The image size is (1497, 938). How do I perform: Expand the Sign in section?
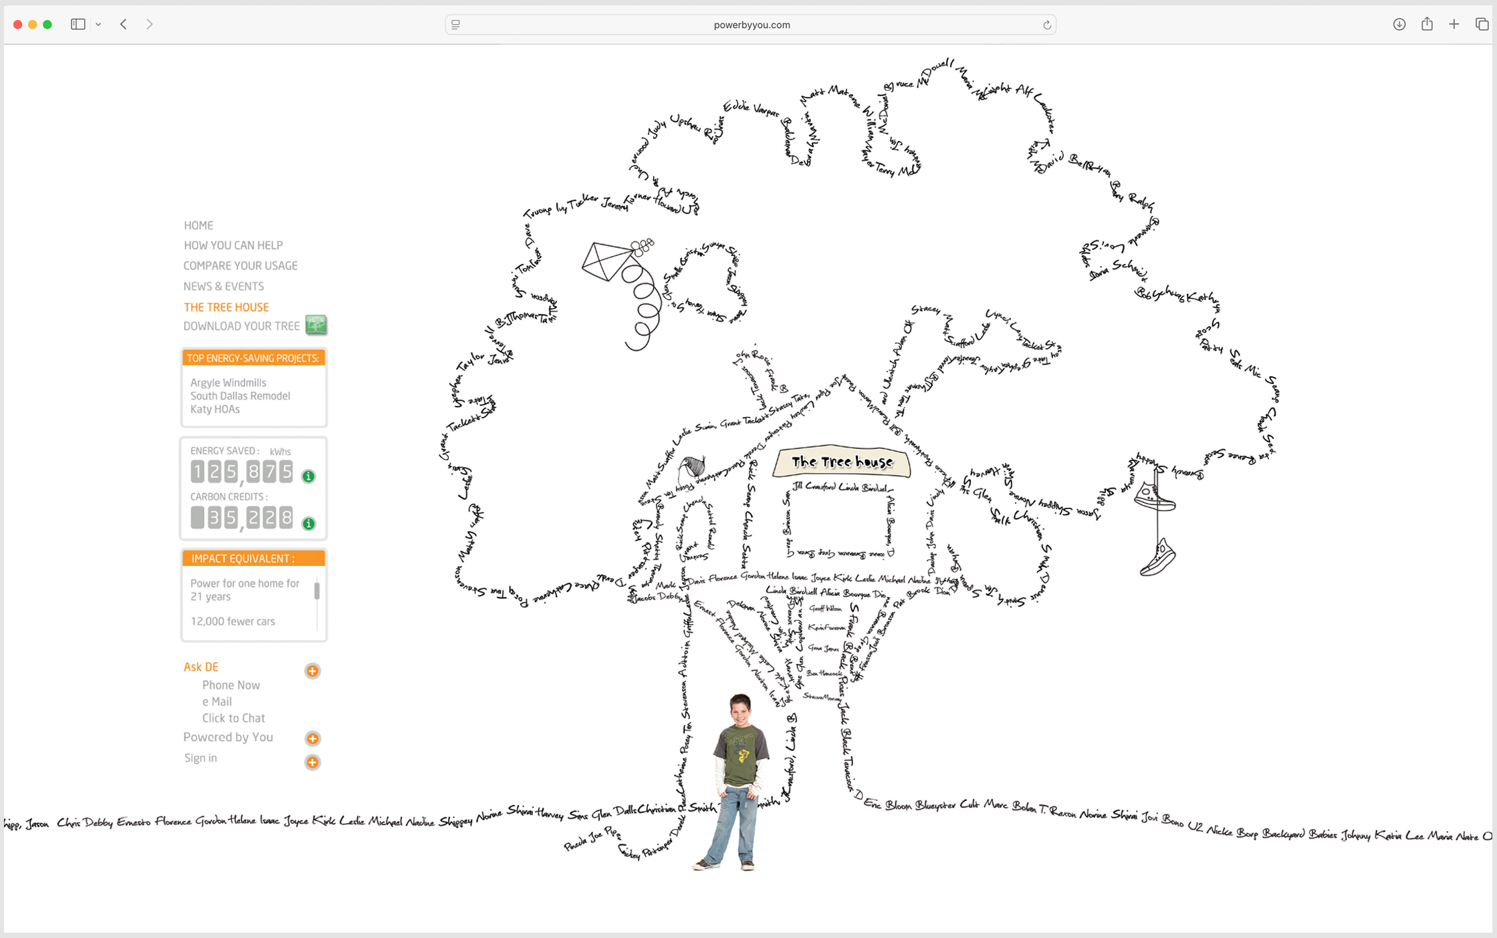click(312, 762)
